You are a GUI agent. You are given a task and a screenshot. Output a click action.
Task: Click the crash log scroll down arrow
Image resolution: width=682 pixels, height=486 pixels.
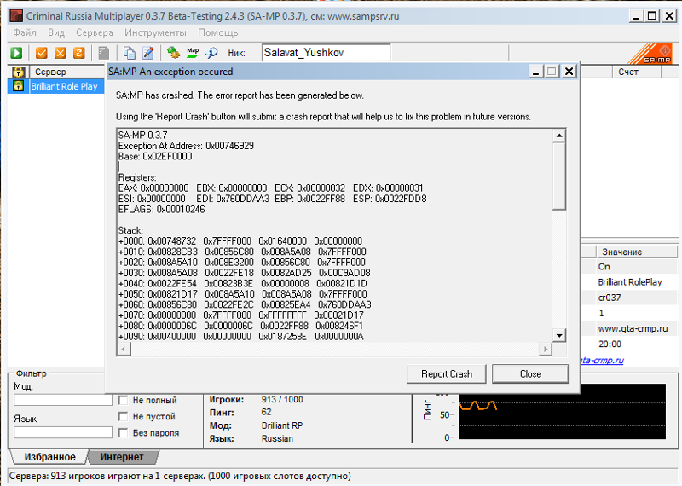(x=559, y=335)
